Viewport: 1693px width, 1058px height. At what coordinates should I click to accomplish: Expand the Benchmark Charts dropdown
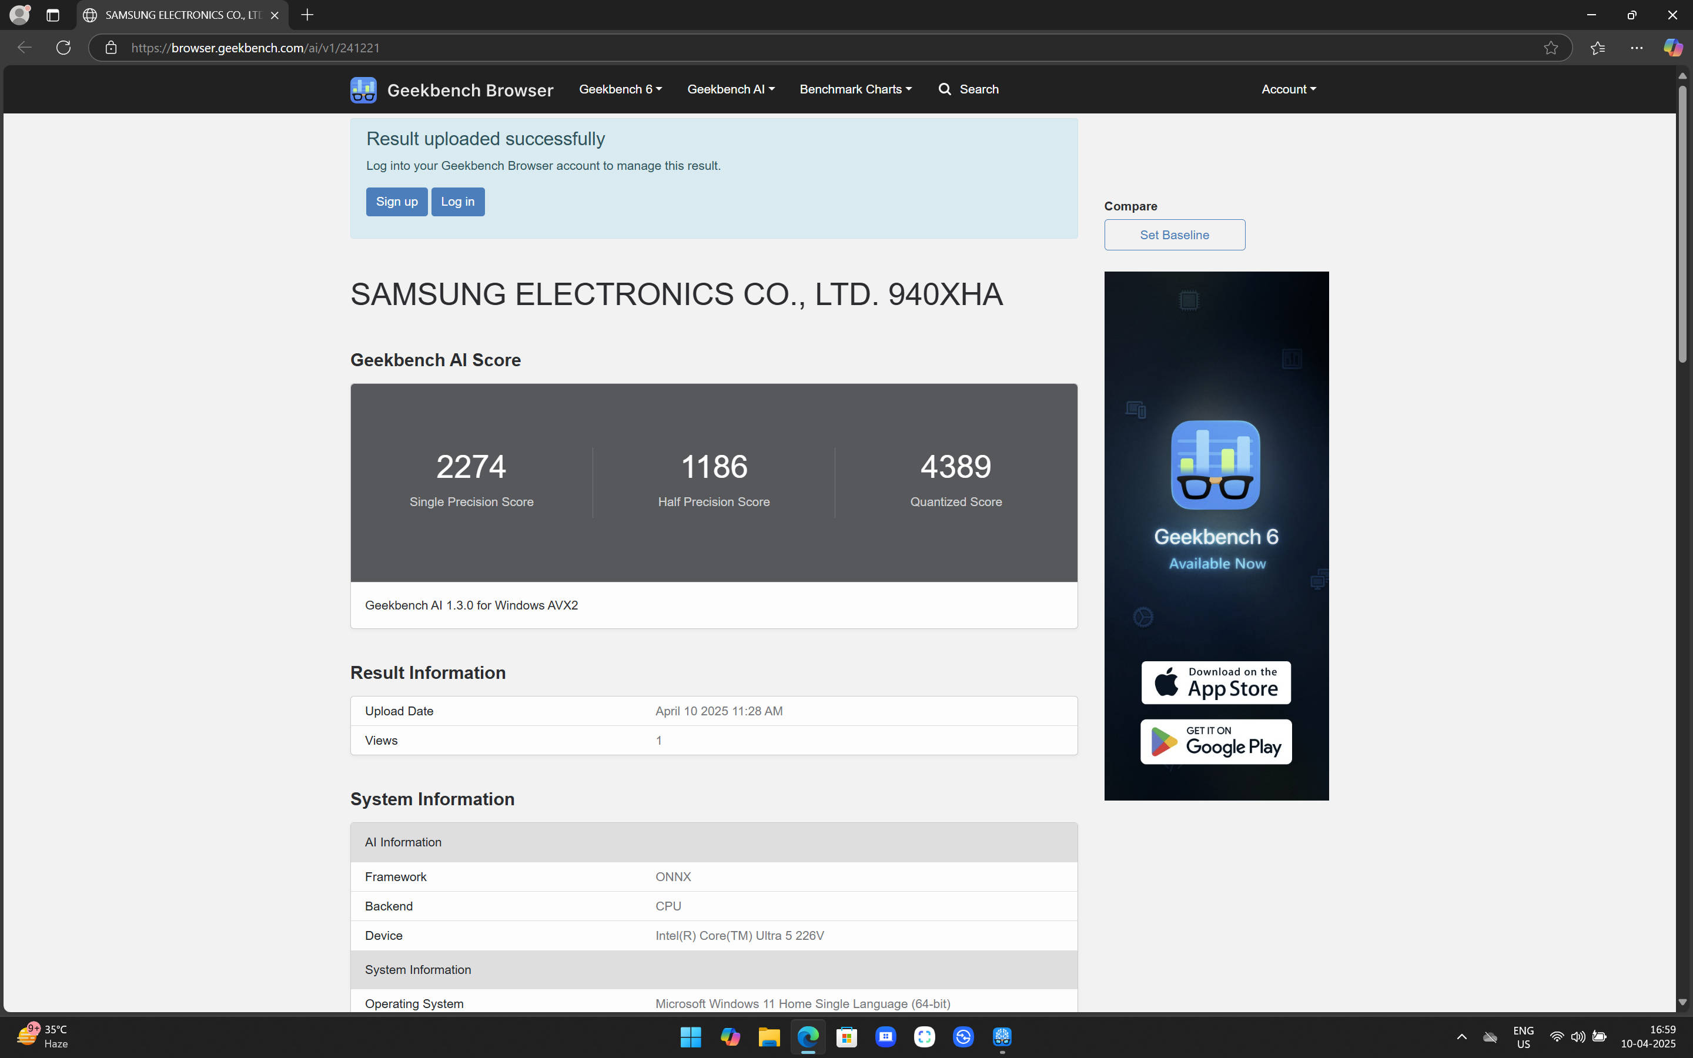[855, 89]
